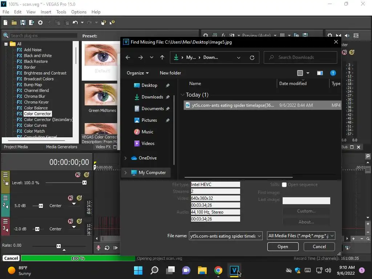Open the Insert menu

pos(46,12)
